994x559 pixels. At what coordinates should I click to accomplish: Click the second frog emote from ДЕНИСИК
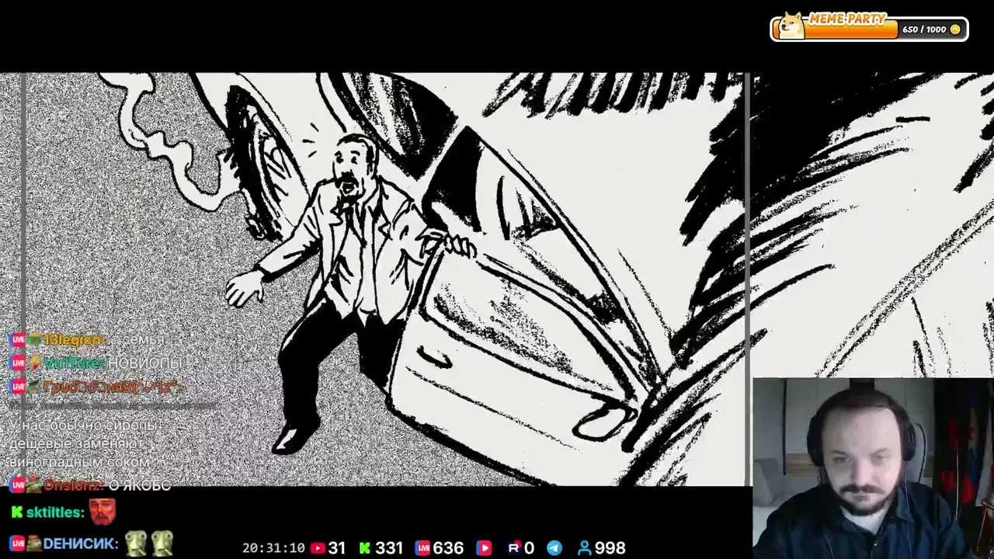162,543
